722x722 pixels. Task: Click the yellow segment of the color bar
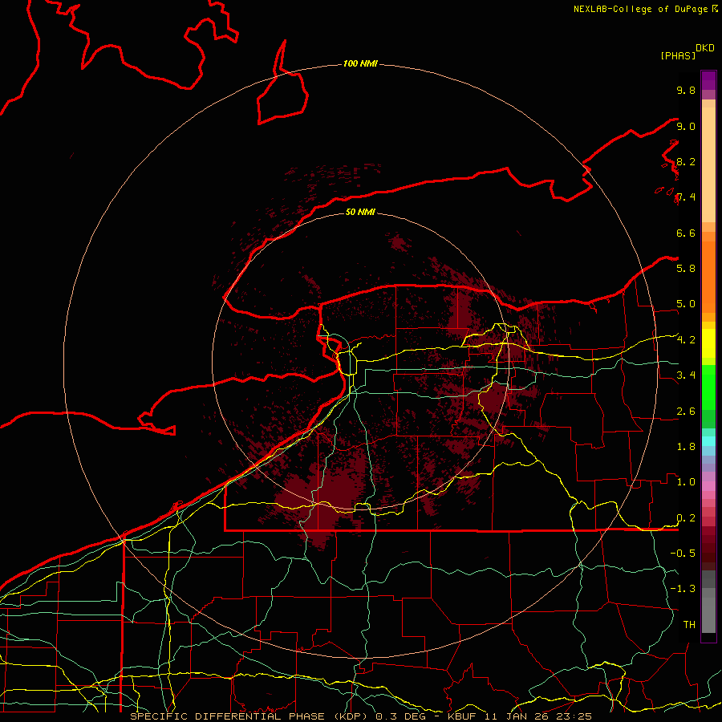point(708,343)
